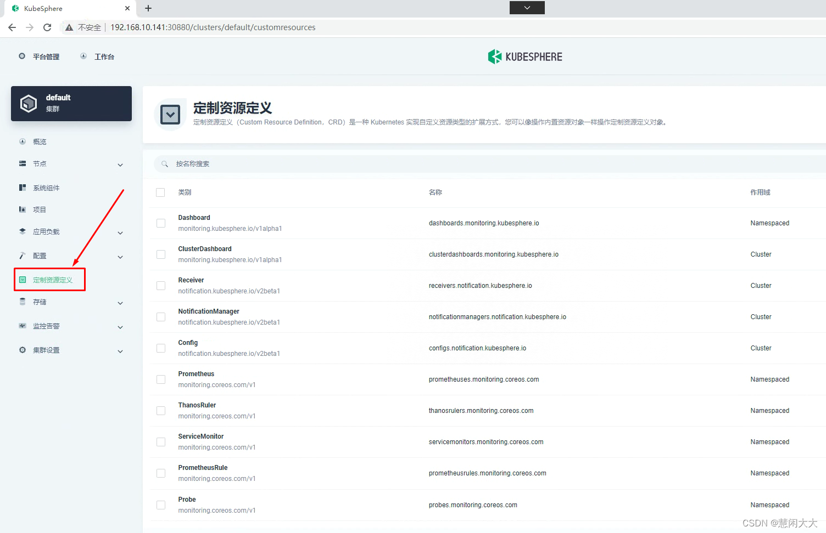Expand the nodes menu chevron

coord(120,165)
